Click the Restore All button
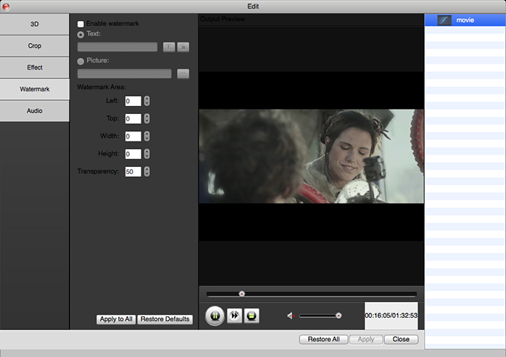506x357 pixels. coord(323,340)
